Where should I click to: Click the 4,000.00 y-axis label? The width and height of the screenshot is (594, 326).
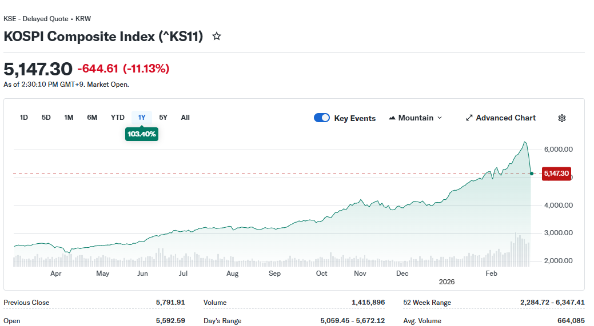point(559,206)
